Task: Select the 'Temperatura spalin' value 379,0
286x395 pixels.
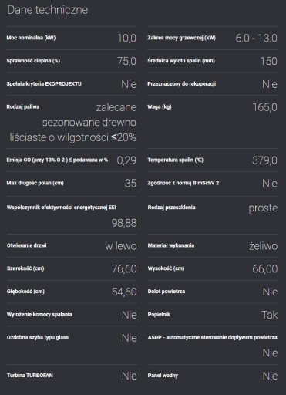Action: [x=264, y=160]
